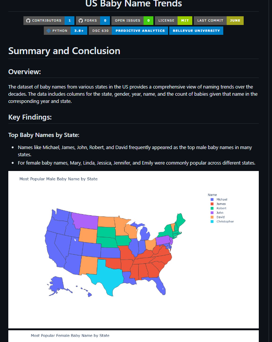Click the GitHub icon on Contributors badge
The height and width of the screenshot is (342, 272).
pyautogui.click(x=28, y=20)
